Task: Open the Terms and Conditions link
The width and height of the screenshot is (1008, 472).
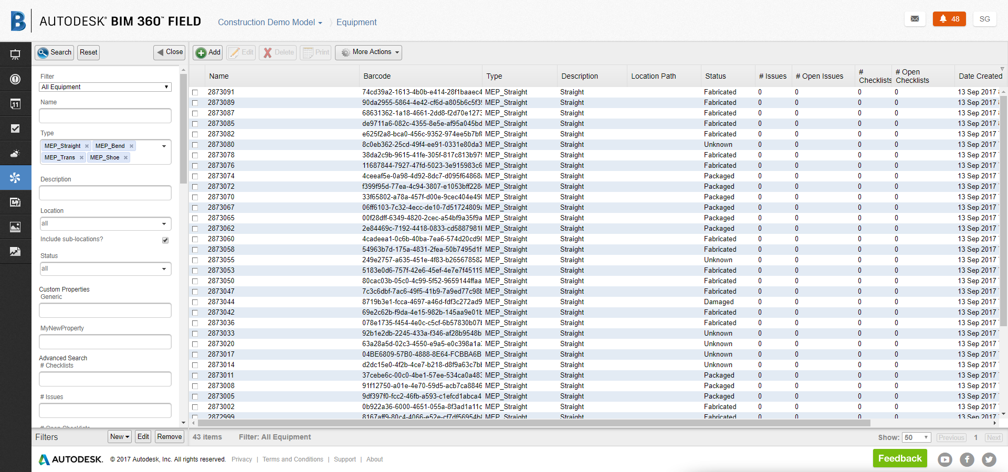Action: pyautogui.click(x=293, y=459)
